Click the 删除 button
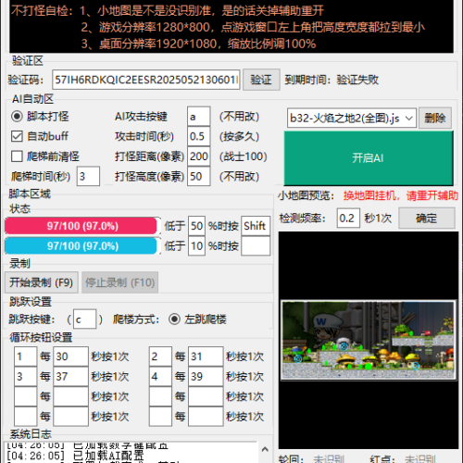This screenshot has height=463, width=463. (435, 118)
